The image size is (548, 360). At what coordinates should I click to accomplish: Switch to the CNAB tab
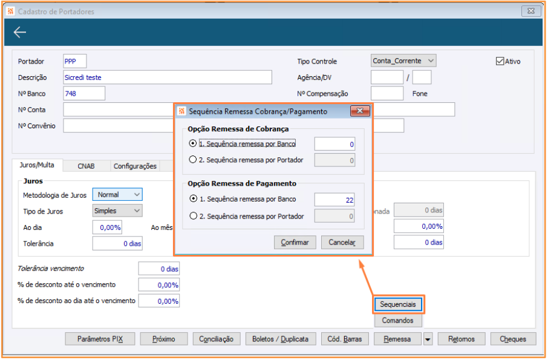[x=86, y=166]
